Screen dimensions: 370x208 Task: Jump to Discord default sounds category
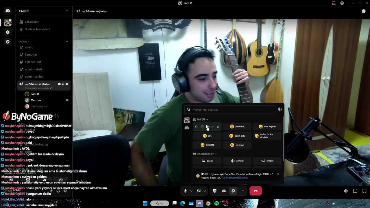[x=187, y=128]
